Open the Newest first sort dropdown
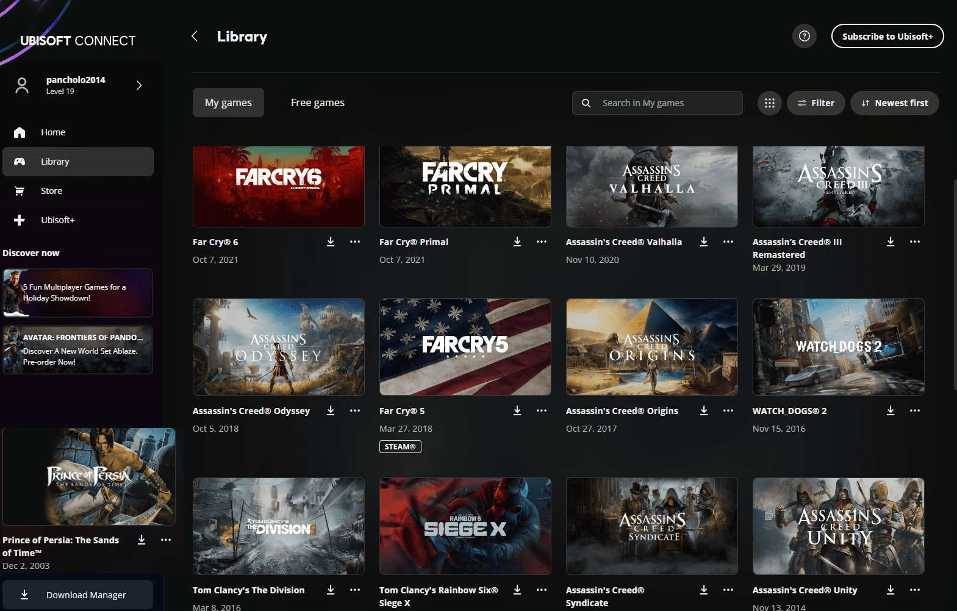 coord(895,103)
